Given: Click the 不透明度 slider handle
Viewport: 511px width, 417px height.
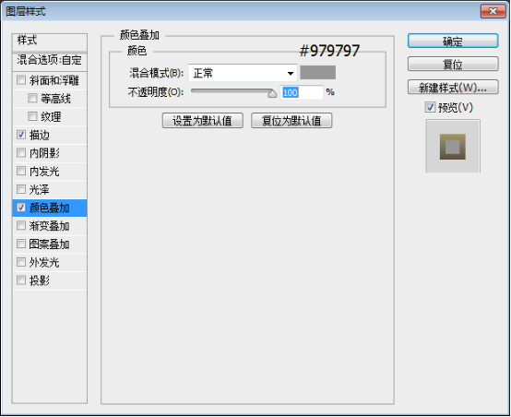Looking at the screenshot, I should [x=272, y=93].
